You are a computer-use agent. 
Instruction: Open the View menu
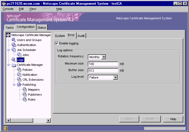[33, 9]
